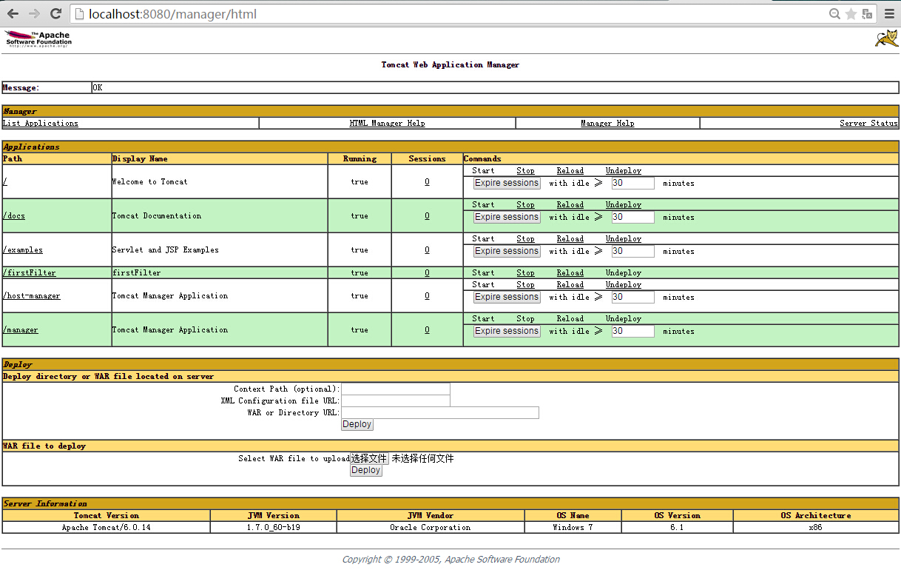Viewport: 901px width, 570px height.
Task: Reload the /host-manager application
Action: click(570, 284)
